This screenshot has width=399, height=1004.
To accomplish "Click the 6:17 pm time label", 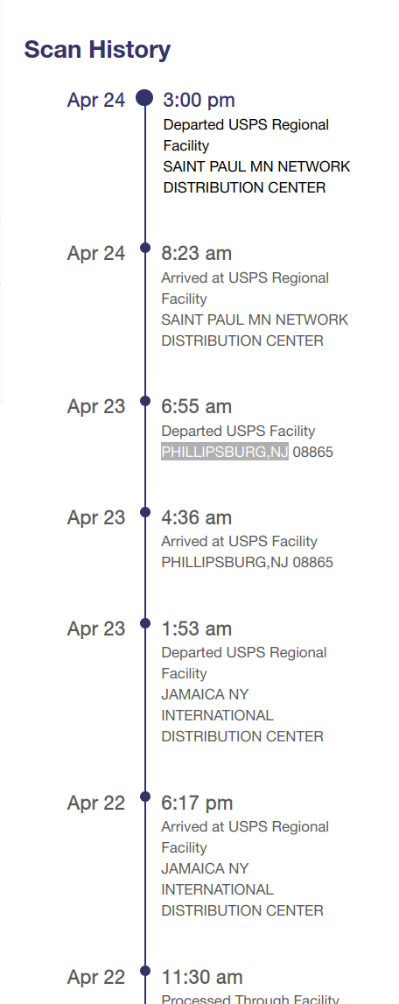I will [197, 803].
